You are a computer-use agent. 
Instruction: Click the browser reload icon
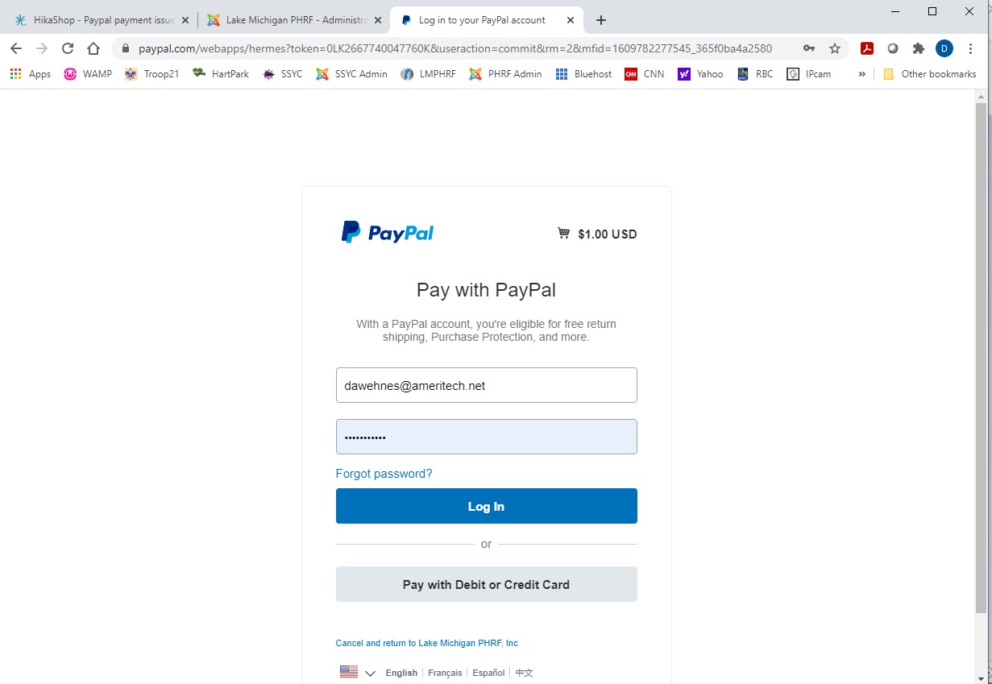pyautogui.click(x=68, y=48)
